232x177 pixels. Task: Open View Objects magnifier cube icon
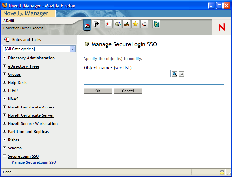(117, 24)
